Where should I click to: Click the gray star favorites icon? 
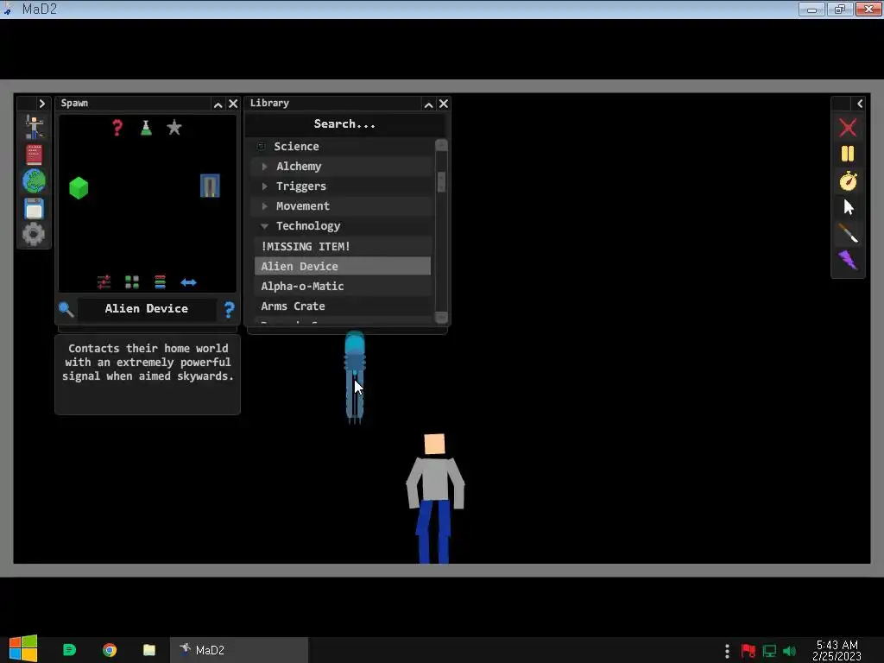coord(174,128)
